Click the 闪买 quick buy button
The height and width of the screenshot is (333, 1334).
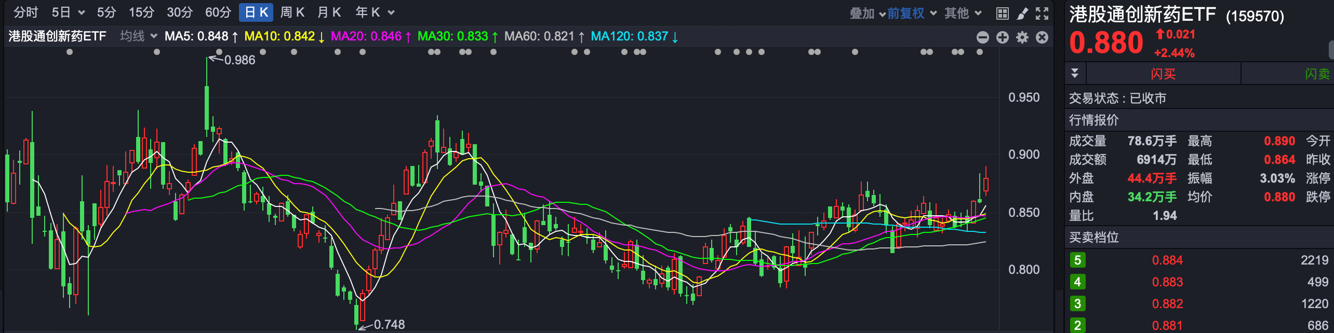1163,74
